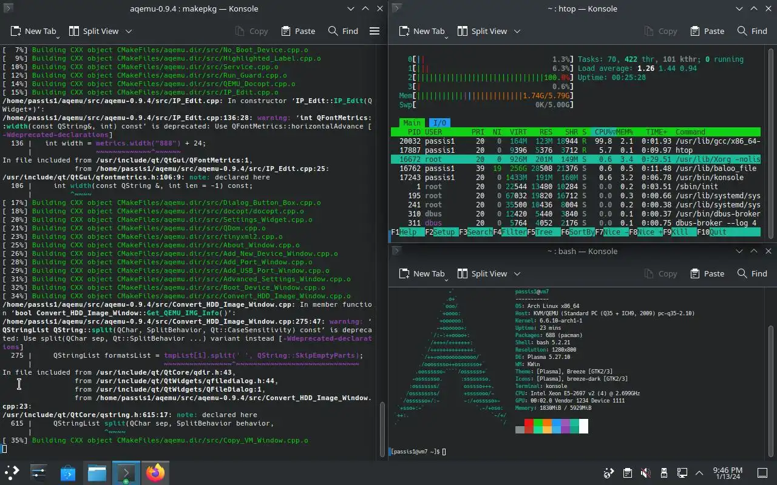
Task: Click F1 Help in htop function bar
Action: [408, 232]
